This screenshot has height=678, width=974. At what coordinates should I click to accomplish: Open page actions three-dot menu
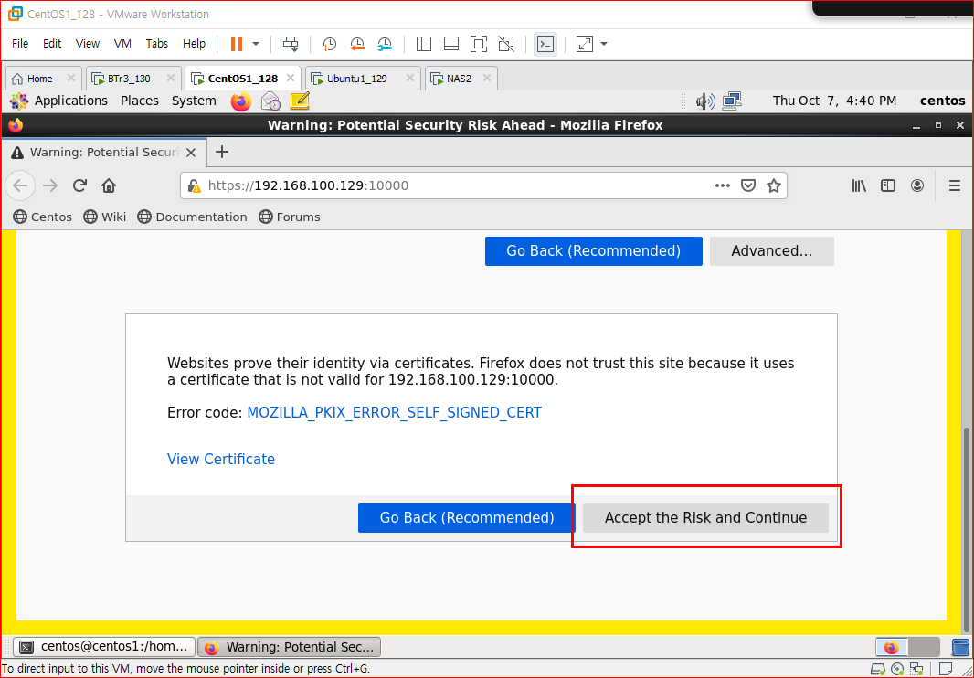click(723, 185)
